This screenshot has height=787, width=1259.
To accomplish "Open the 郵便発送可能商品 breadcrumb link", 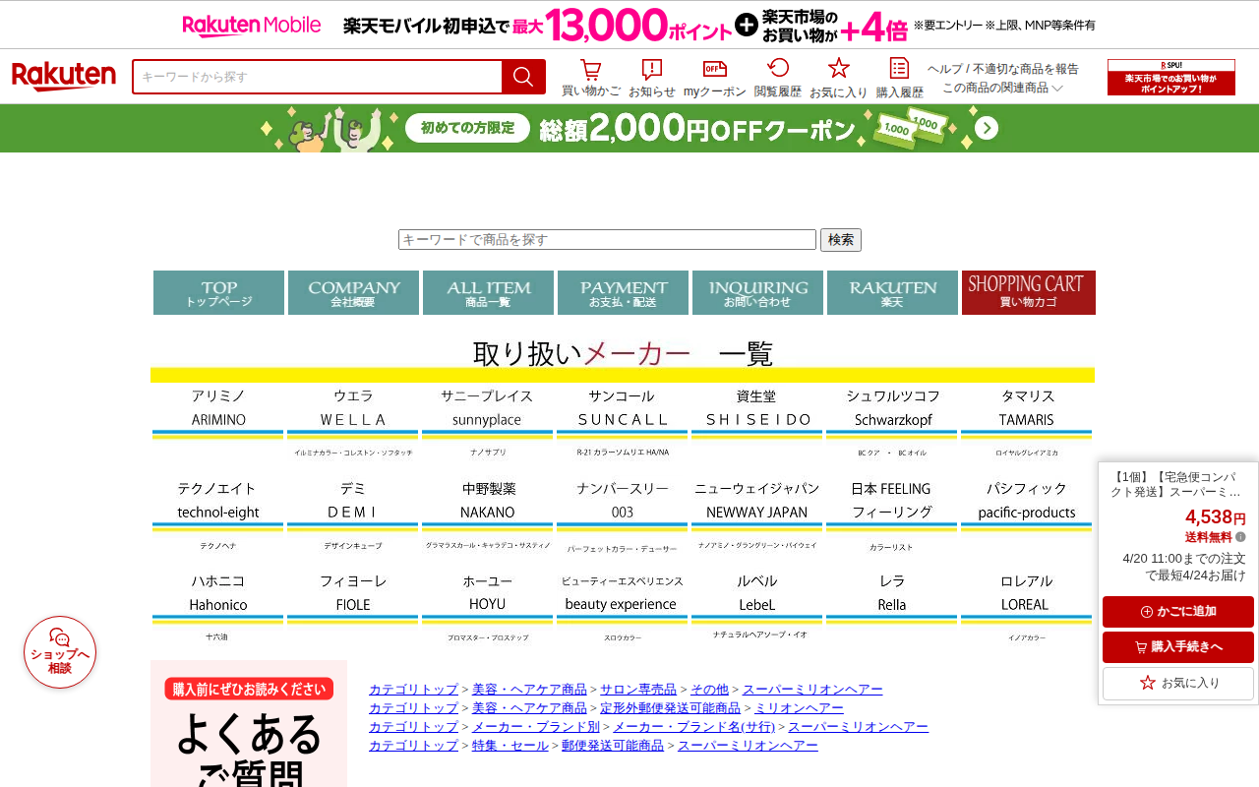I will point(613,746).
